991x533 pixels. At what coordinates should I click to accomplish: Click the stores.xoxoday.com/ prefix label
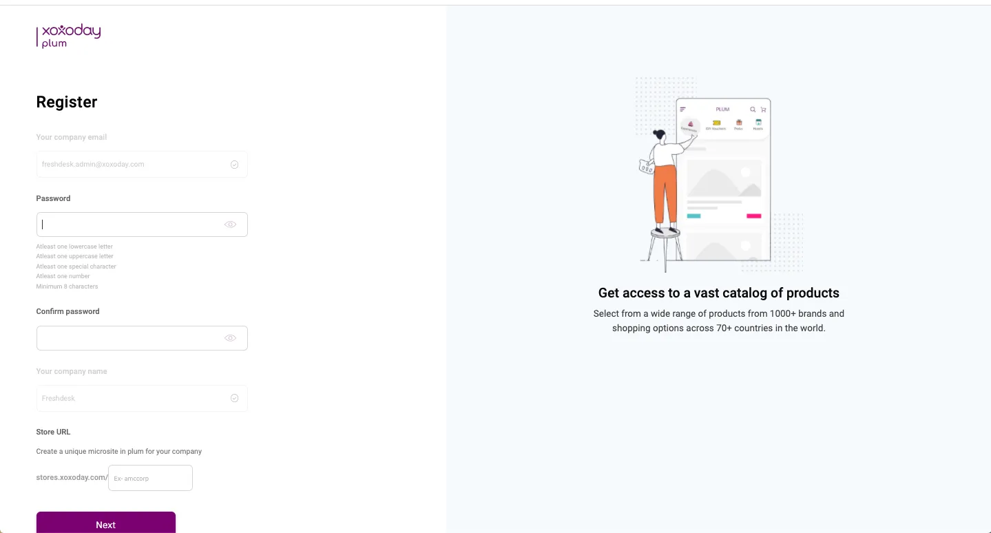point(71,477)
